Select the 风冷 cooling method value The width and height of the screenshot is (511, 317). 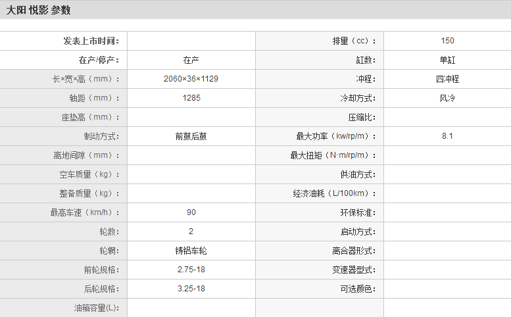point(447,98)
